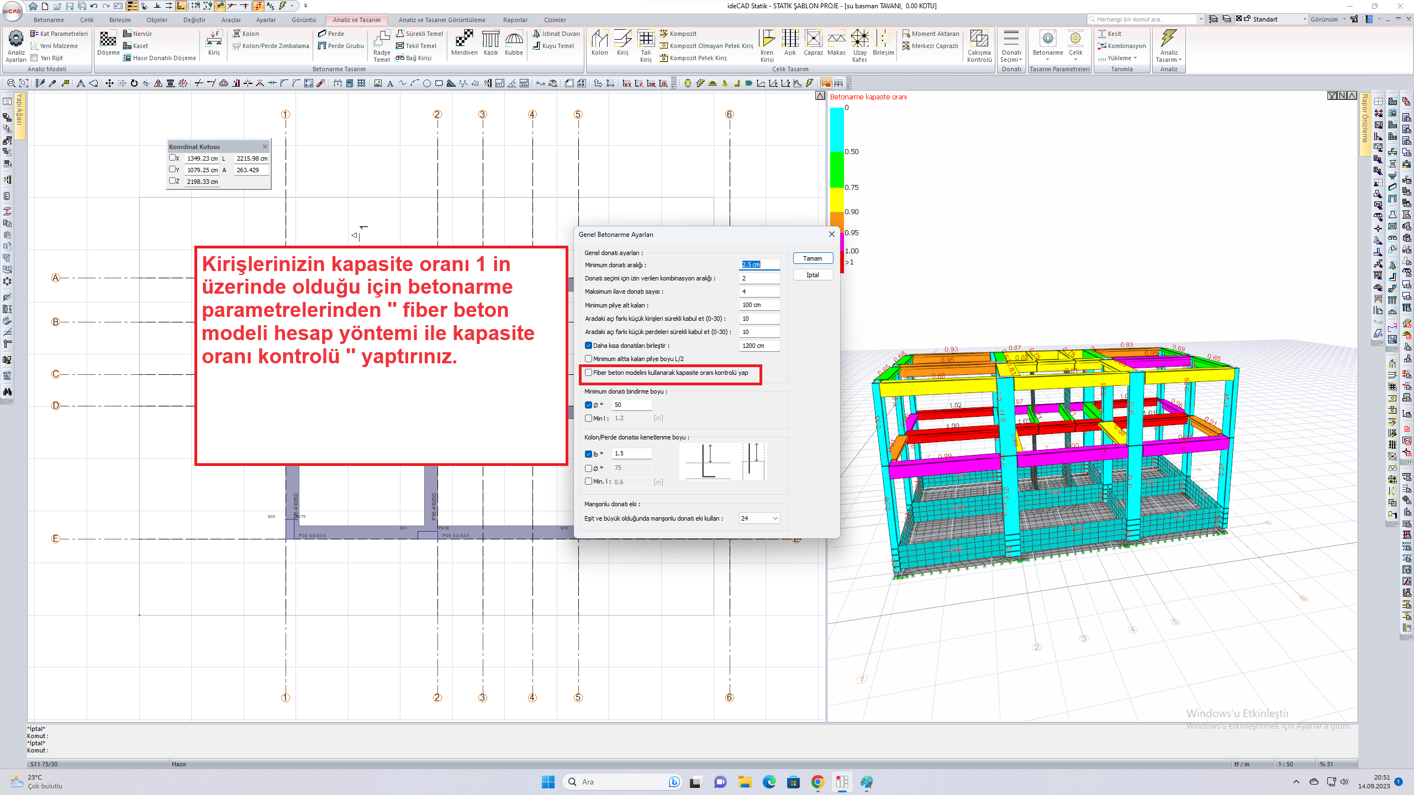Click İptal in Genel Betonarme Ayarları

pos(812,275)
